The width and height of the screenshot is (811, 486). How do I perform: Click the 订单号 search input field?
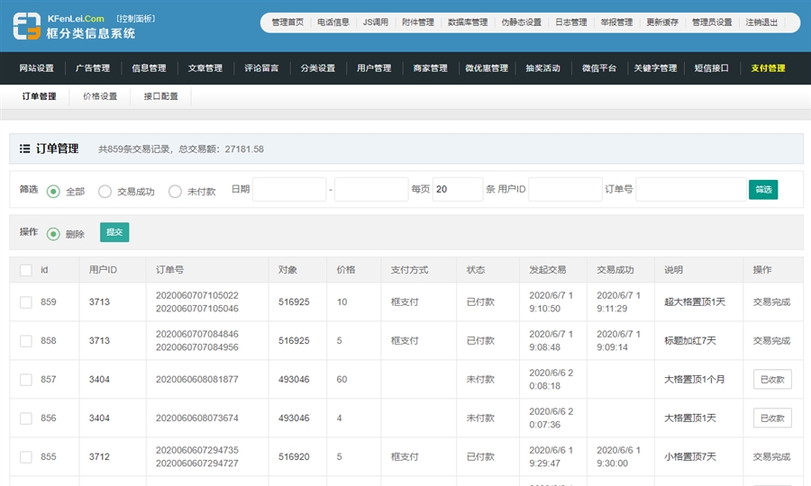[x=689, y=190]
